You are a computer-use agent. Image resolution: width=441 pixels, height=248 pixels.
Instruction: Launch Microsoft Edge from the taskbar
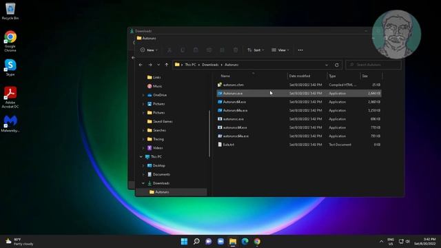(245, 241)
